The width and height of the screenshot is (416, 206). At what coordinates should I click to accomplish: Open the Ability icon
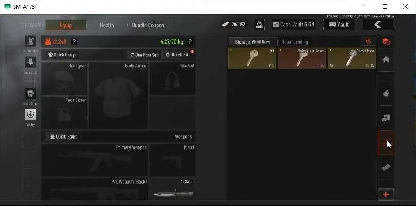tap(31, 115)
